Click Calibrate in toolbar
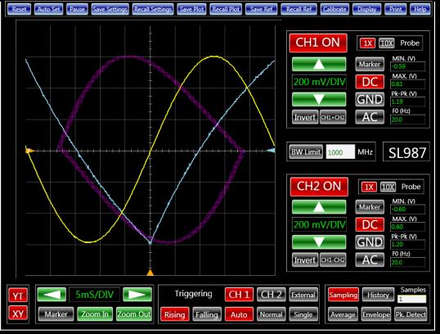 [334, 9]
